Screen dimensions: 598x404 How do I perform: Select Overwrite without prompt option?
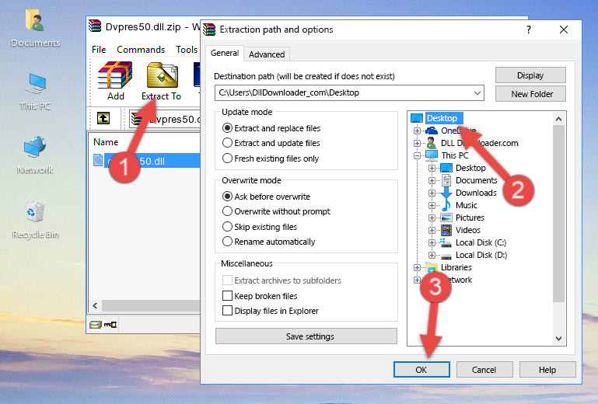227,211
